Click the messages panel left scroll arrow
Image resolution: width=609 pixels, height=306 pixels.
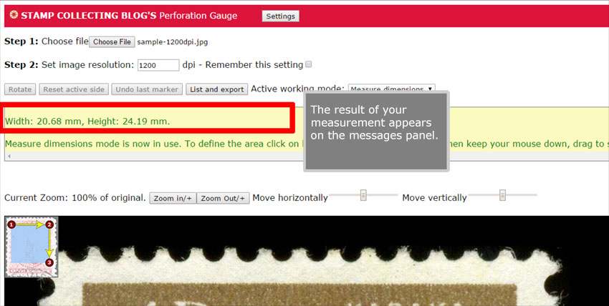point(8,155)
